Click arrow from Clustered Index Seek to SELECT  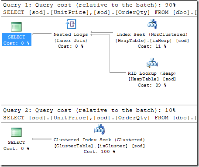[42, 139]
